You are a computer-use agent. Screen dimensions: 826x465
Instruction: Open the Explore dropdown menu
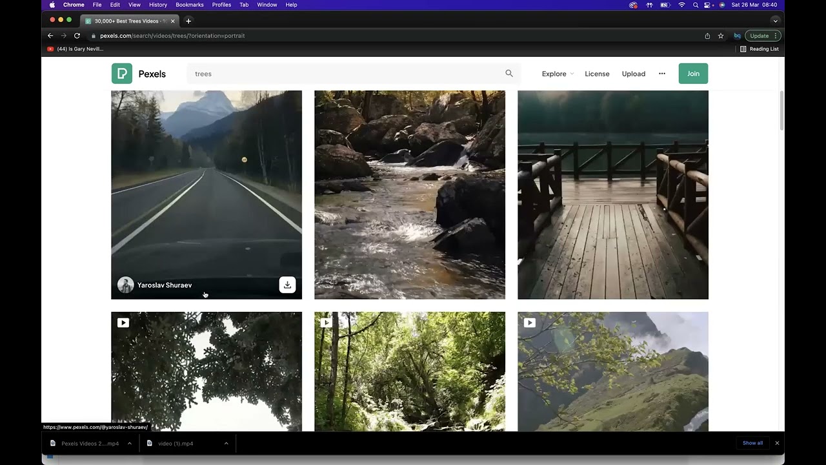(x=558, y=74)
